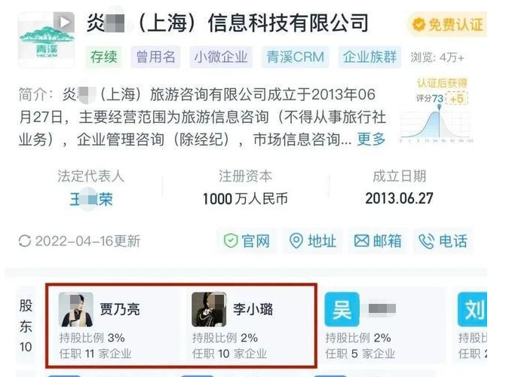Expand the company intro with 更多
509x377 pixels.
[x=371, y=139]
